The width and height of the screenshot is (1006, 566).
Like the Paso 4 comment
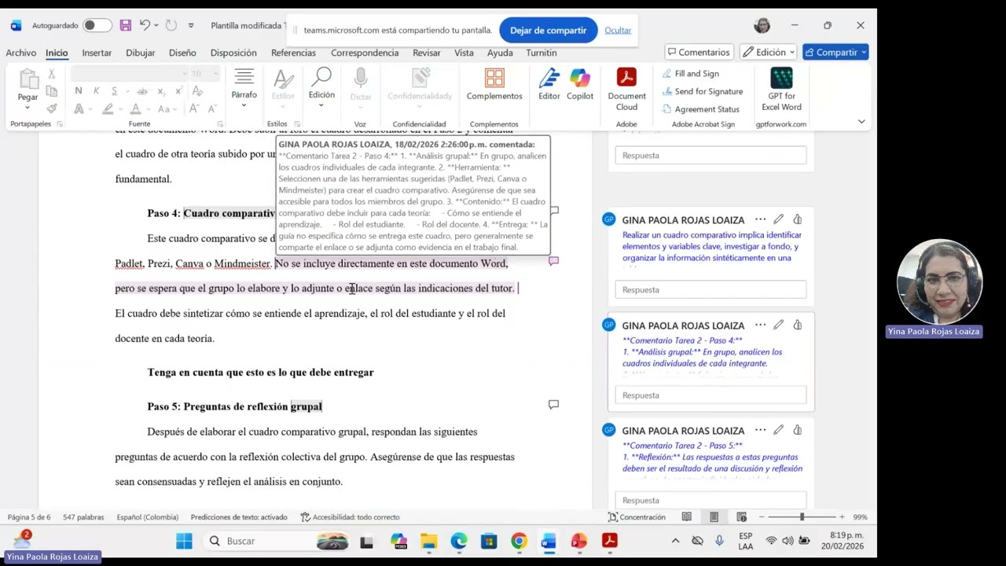[797, 325]
